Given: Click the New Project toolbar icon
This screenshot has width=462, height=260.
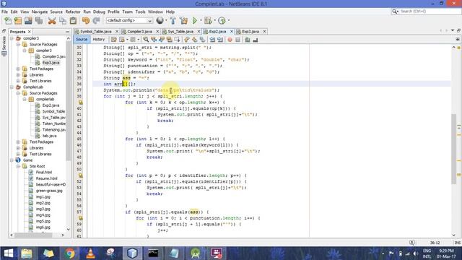Looking at the screenshot, I should [x=18, y=21].
